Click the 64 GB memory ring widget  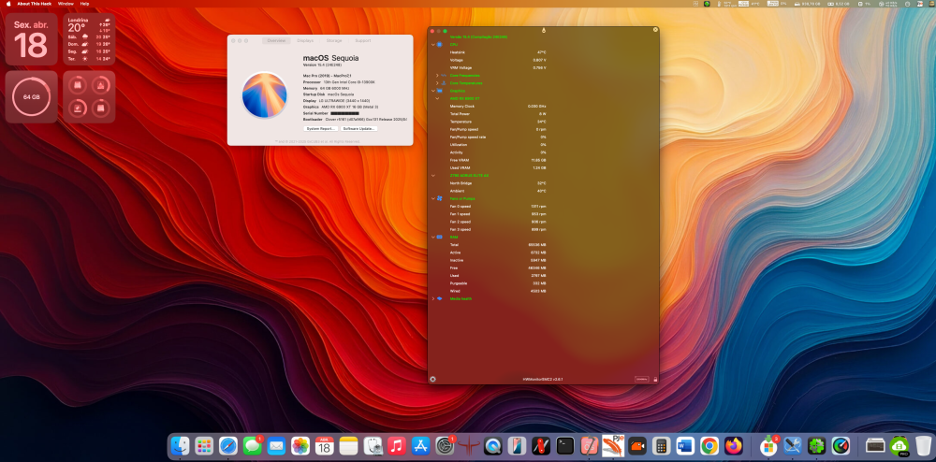coord(32,96)
